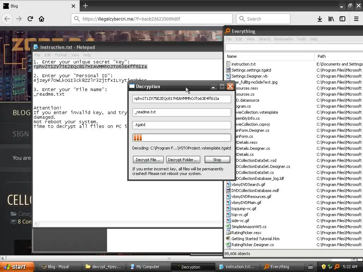
Task: Open Help menu in Notepad
Action: pos(87,55)
